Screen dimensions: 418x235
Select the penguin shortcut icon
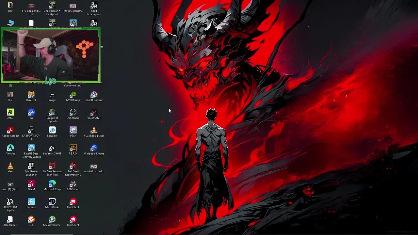pos(73,23)
